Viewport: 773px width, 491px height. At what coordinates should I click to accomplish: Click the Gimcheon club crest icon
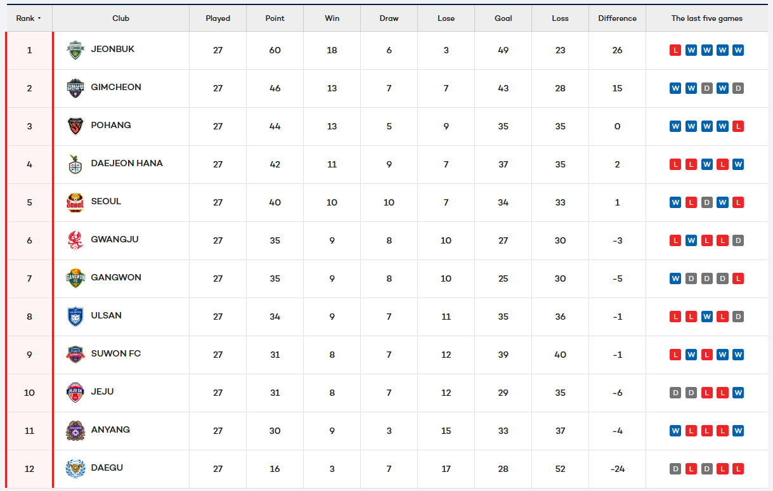[75, 88]
